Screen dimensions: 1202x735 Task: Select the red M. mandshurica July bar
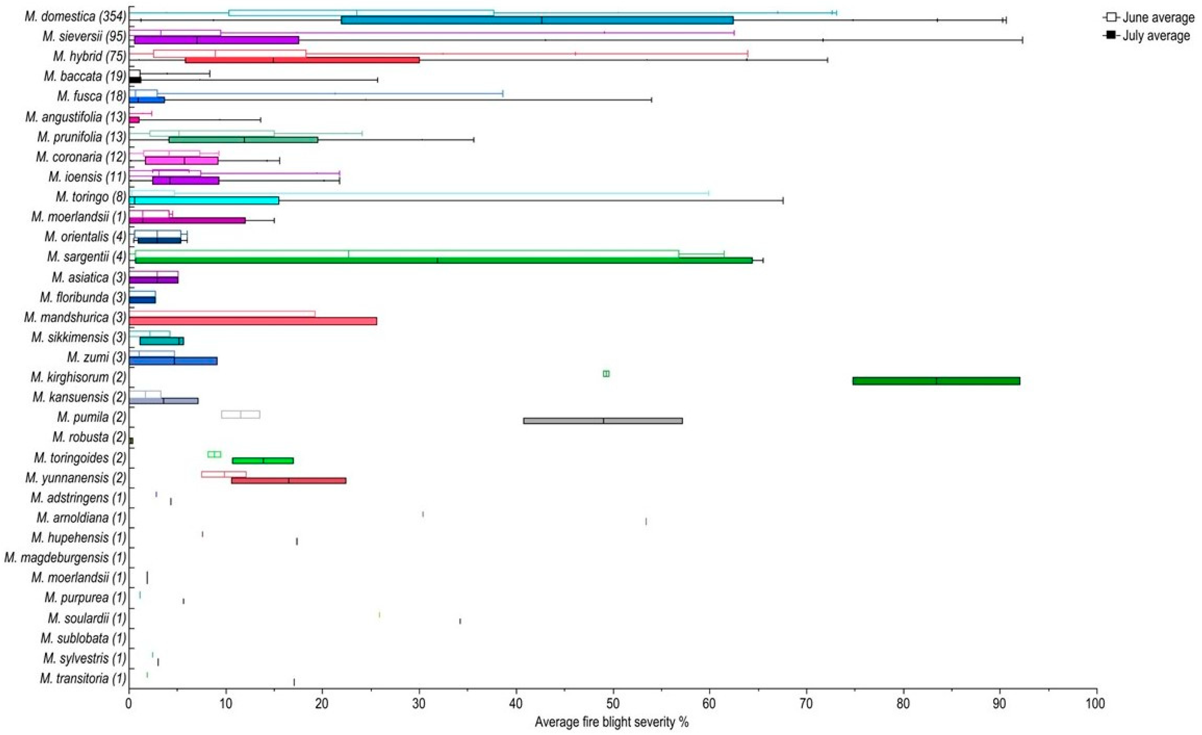[x=253, y=321]
